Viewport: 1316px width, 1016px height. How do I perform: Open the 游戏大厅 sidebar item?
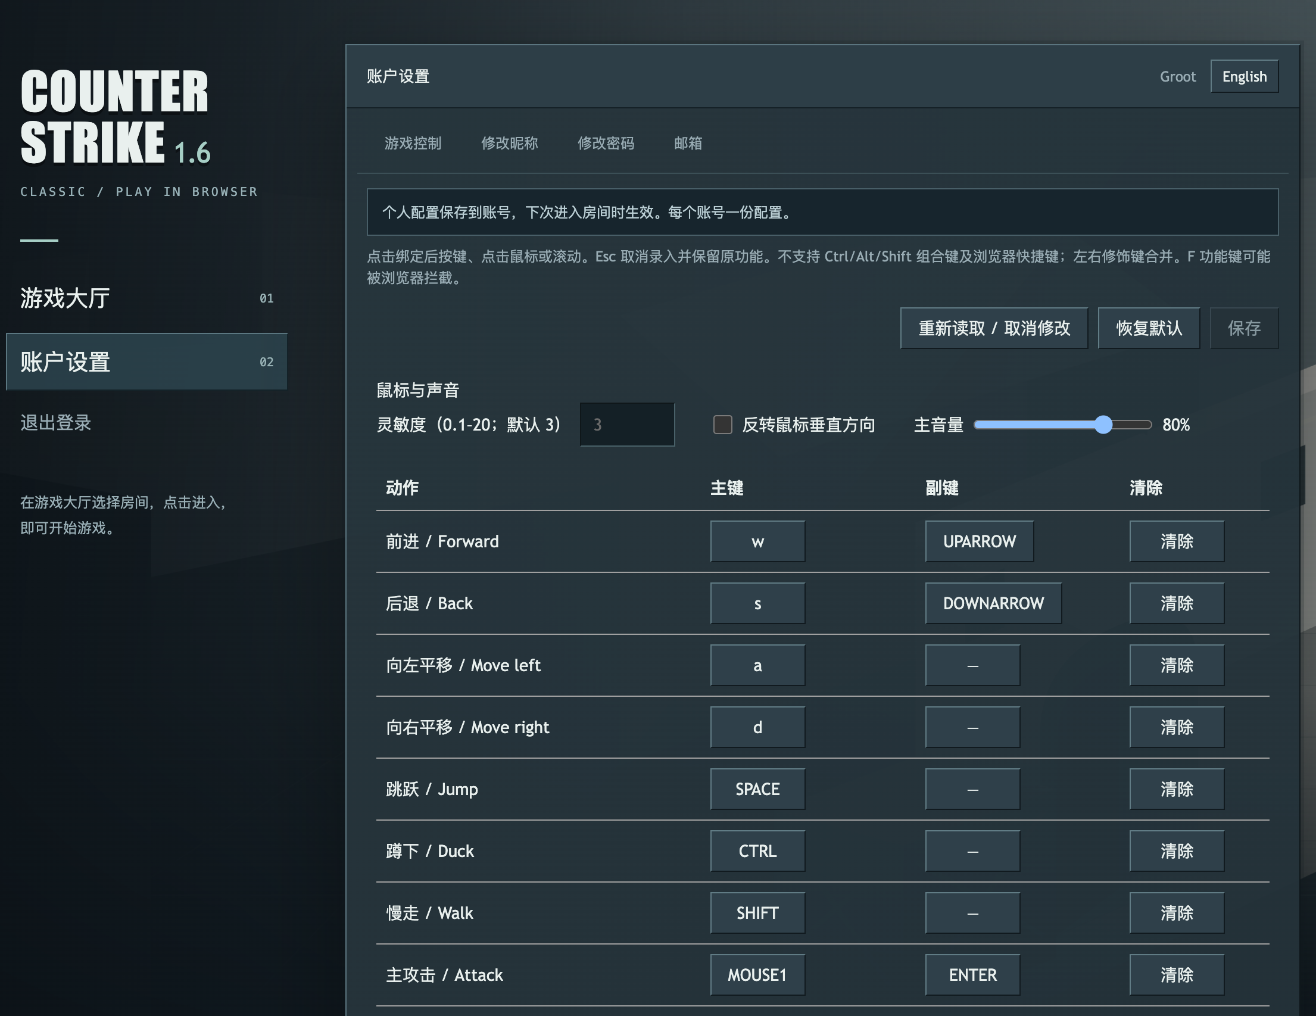click(x=146, y=298)
